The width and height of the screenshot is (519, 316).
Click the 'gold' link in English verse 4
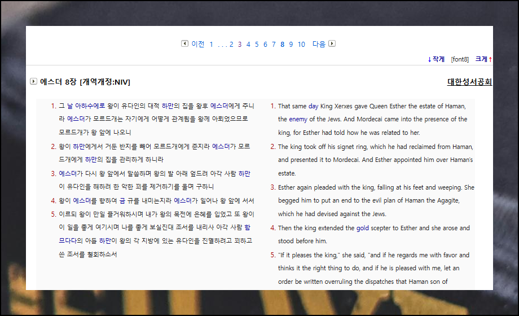362,228
